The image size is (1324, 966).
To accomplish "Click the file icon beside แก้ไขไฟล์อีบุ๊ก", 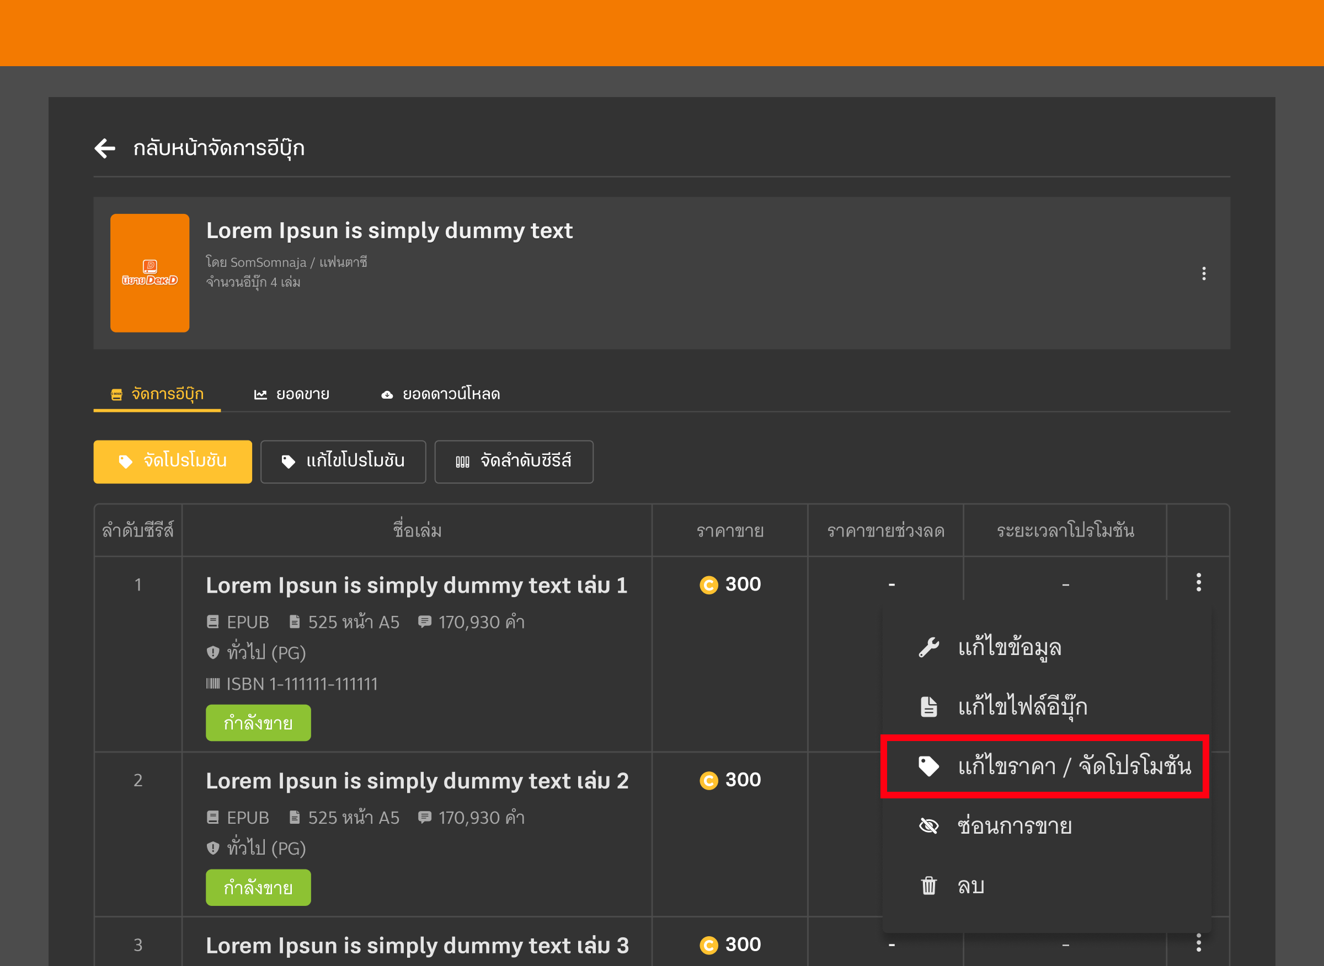I will click(x=928, y=706).
